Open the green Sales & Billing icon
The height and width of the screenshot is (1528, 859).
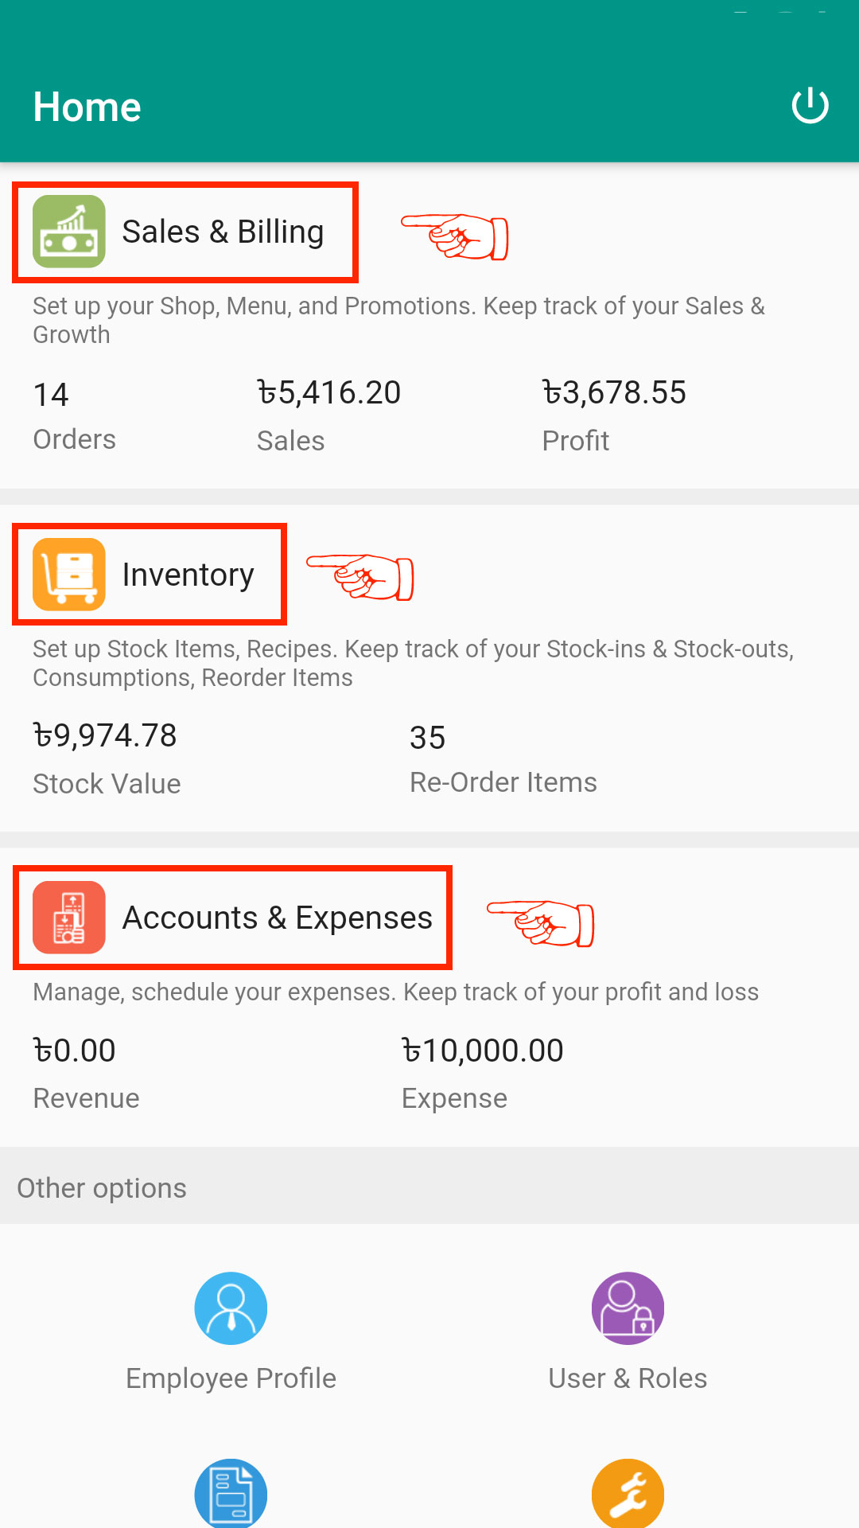point(69,232)
